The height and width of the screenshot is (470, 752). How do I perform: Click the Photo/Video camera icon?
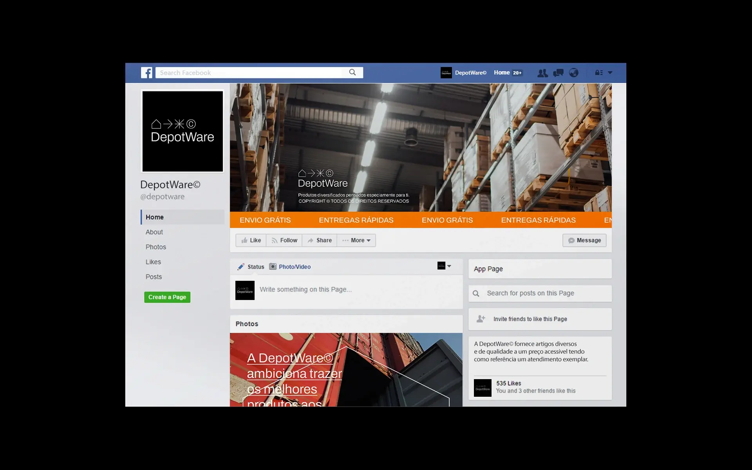click(x=273, y=266)
